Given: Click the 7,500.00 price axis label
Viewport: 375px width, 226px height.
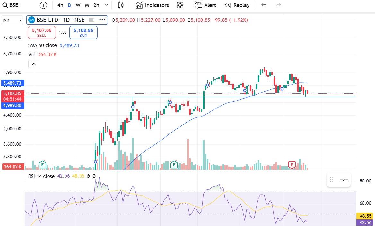Looking at the screenshot, I should (x=12, y=37).
